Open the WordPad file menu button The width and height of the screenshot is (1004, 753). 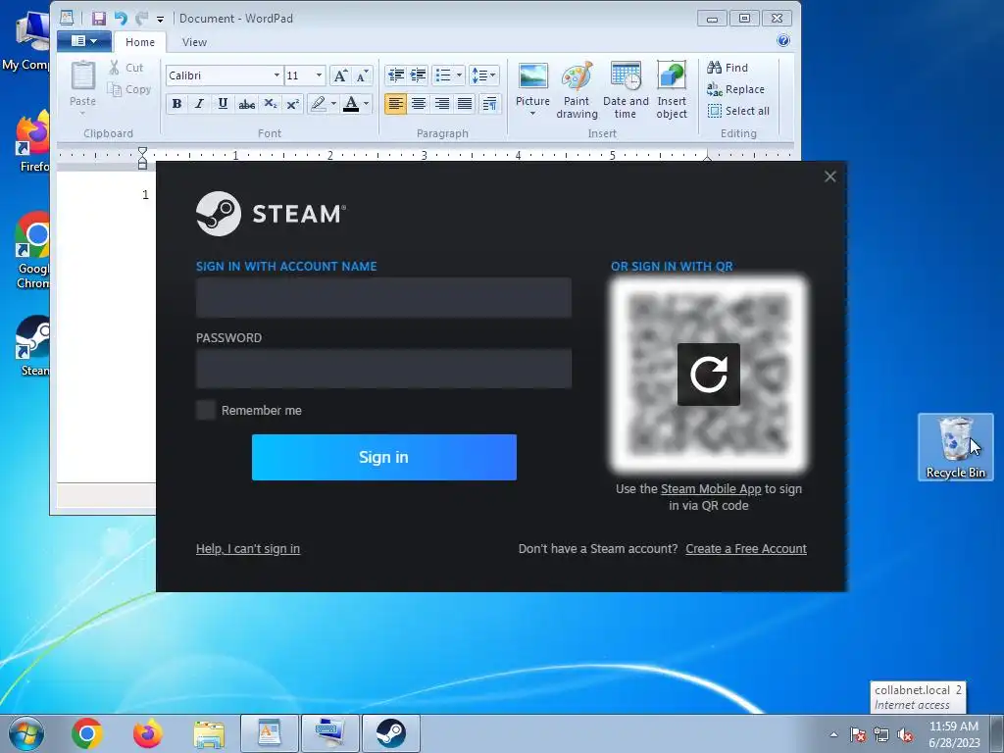tap(84, 41)
